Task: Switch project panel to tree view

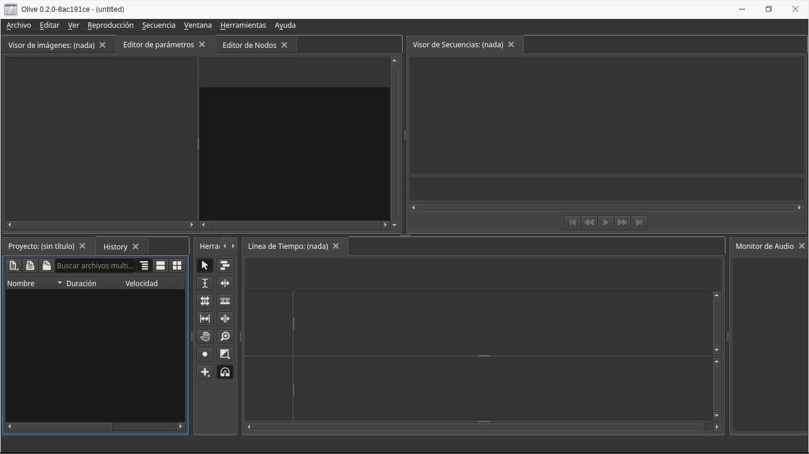Action: tap(144, 265)
